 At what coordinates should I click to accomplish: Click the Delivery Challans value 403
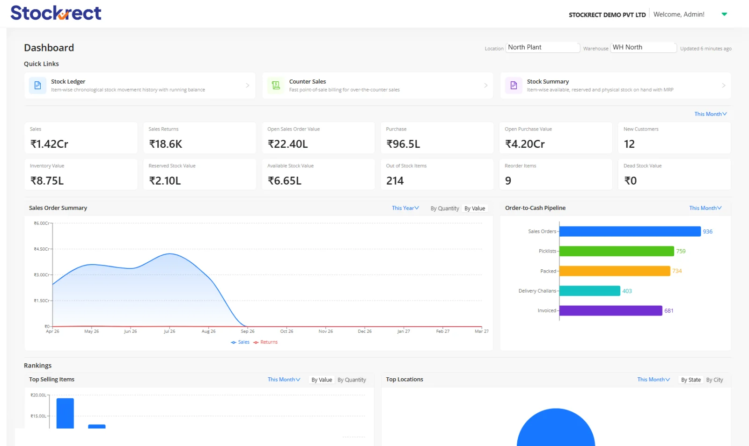coord(627,291)
